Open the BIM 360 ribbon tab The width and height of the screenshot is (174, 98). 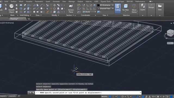[130, 1]
